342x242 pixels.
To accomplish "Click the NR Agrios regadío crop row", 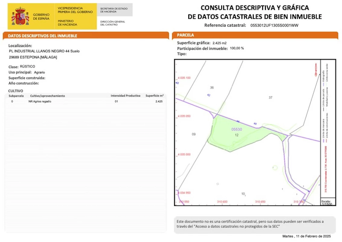I will (40, 101).
